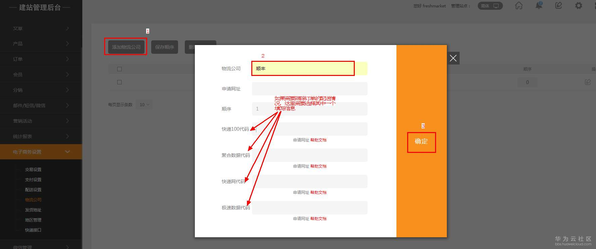
Task: Open 帮助文档 link under 聚合数据代码
Action: 318,166
